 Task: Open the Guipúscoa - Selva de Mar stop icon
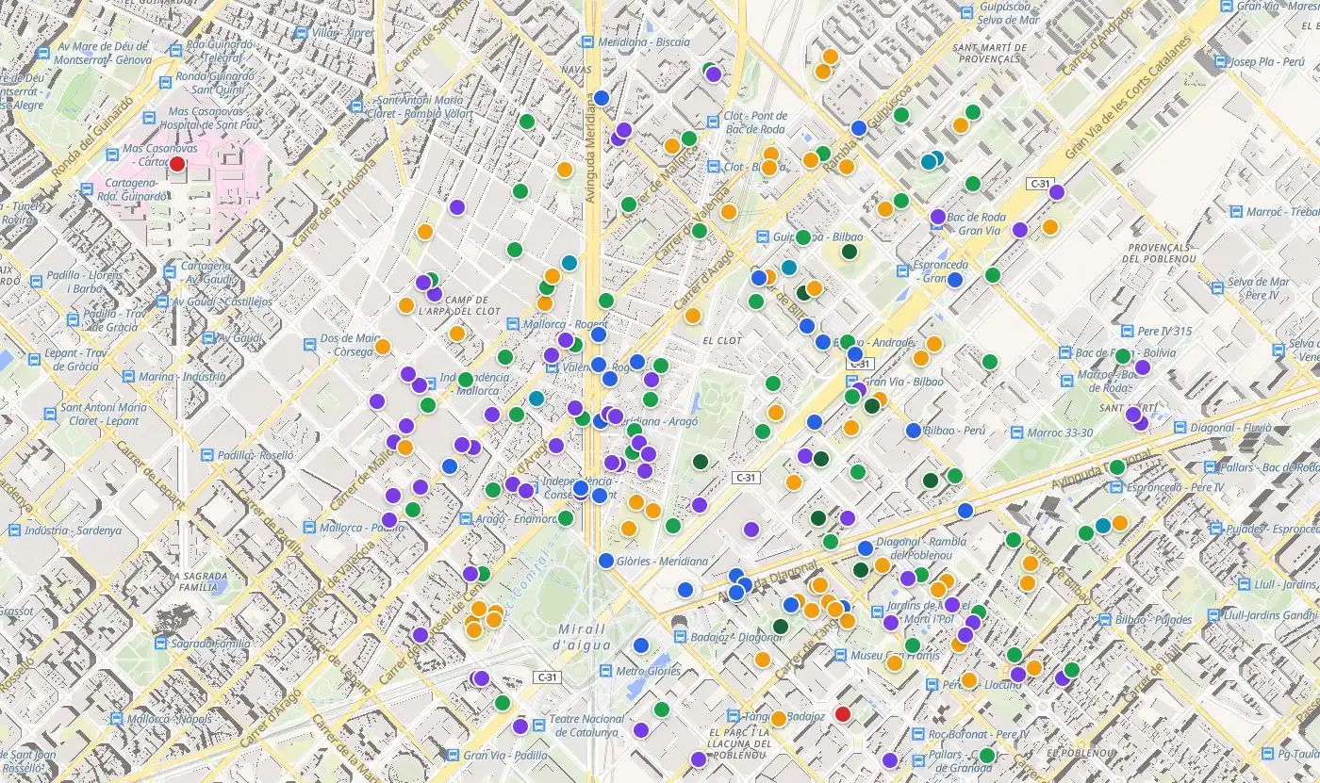tap(965, 11)
